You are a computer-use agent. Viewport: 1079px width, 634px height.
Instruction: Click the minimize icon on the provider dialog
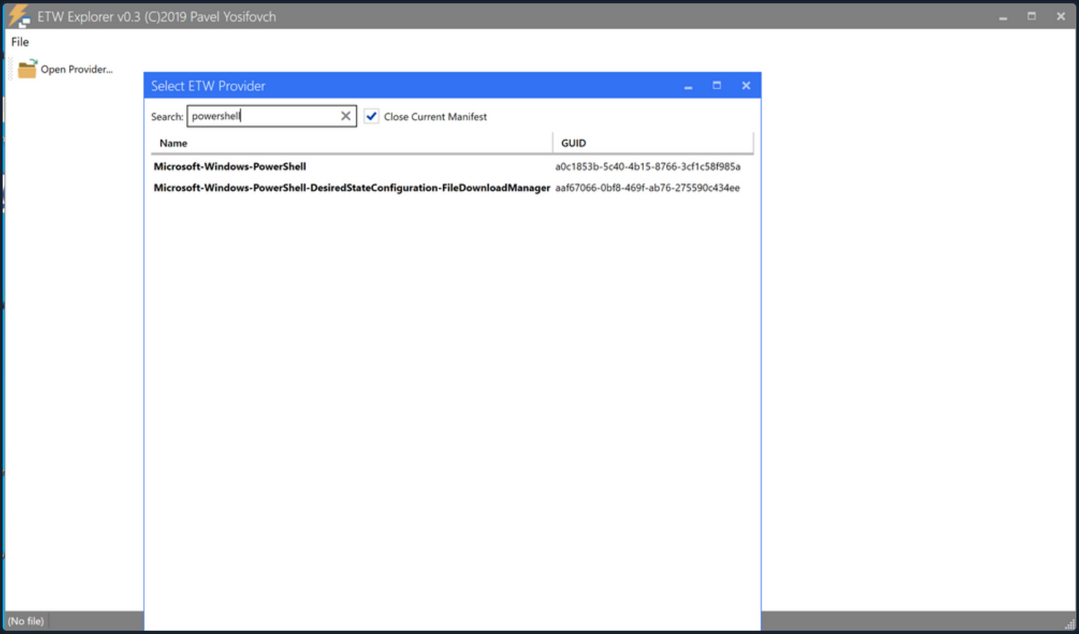[x=688, y=86]
